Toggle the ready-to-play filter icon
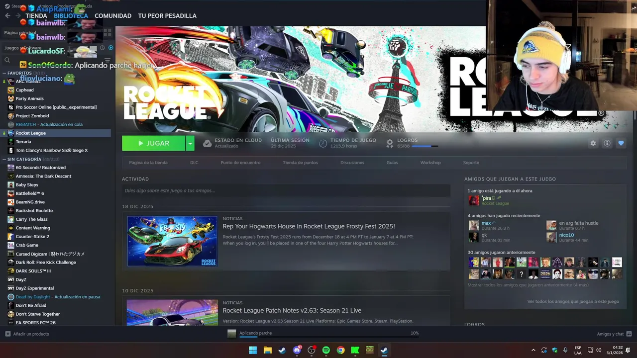637x358 pixels. (x=110, y=48)
